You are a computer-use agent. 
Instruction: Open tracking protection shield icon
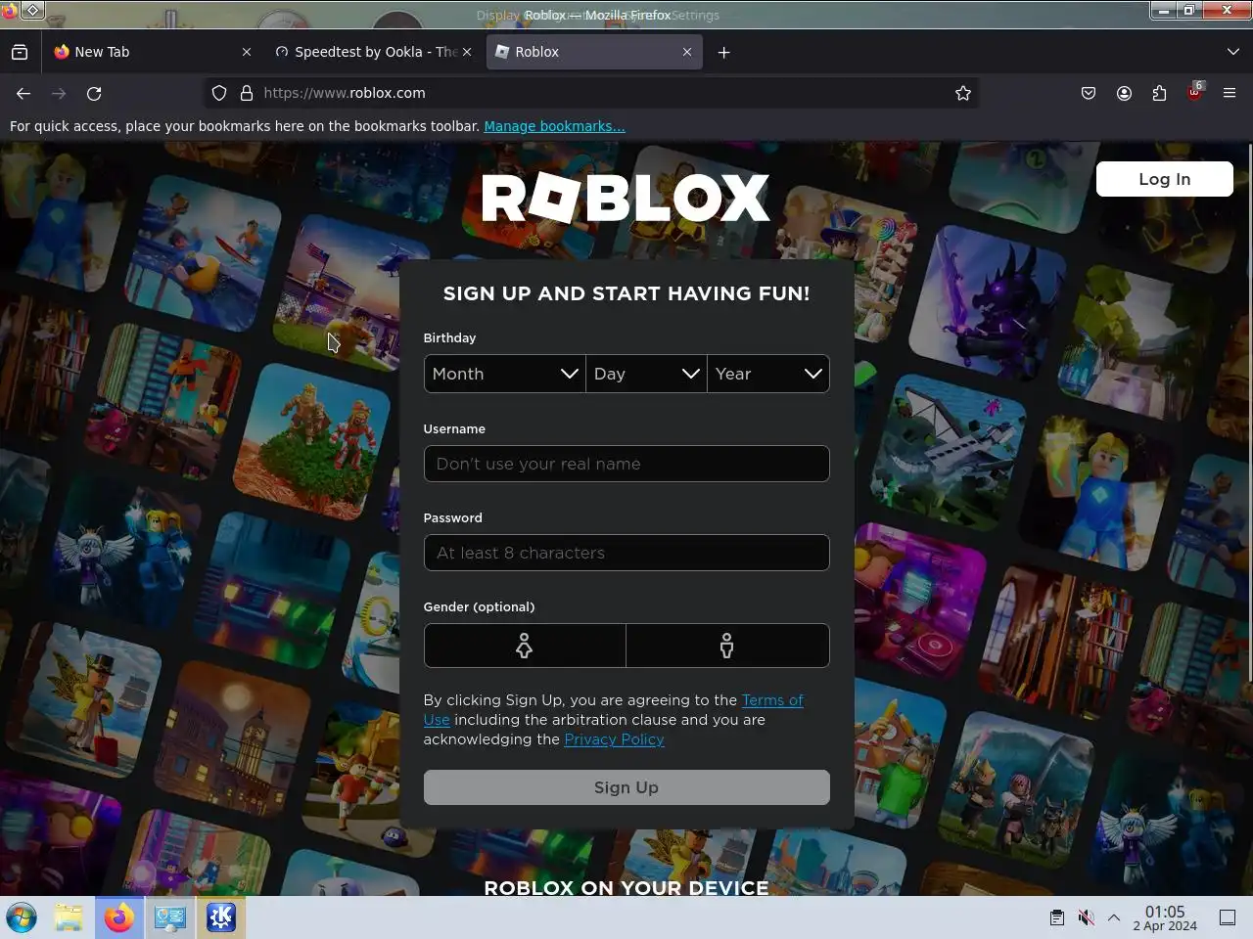219,93
